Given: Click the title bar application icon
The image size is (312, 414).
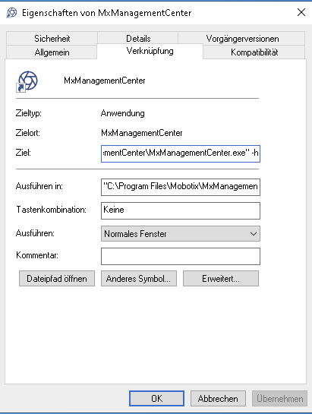Looking at the screenshot, I should [11, 13].
